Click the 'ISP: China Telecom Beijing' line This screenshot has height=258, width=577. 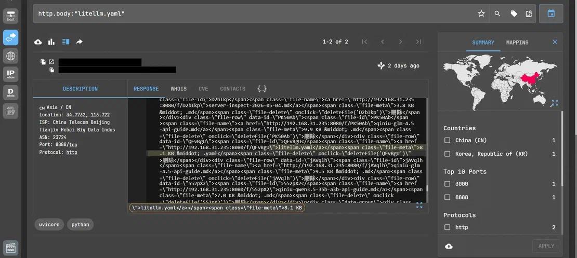click(x=74, y=122)
